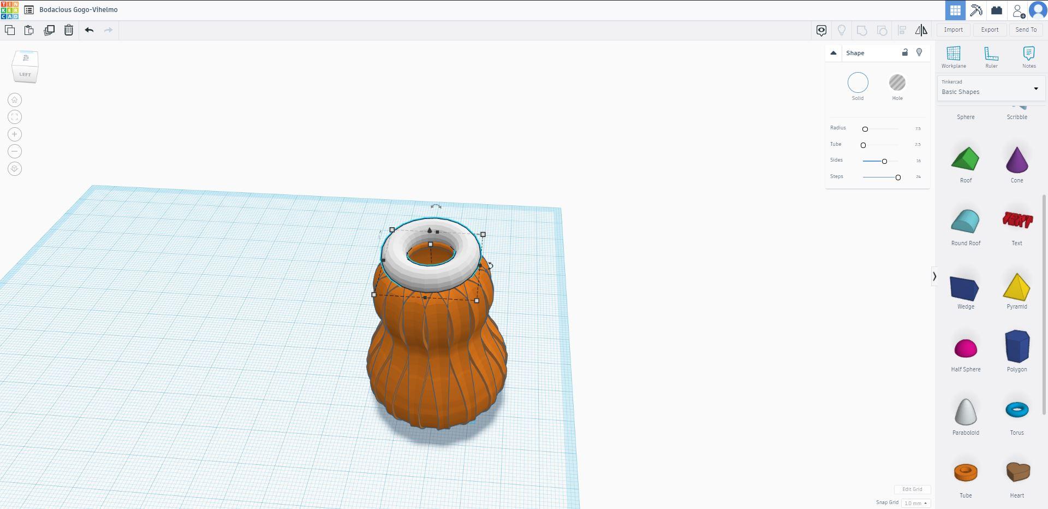Click the Send To button

(x=1026, y=30)
